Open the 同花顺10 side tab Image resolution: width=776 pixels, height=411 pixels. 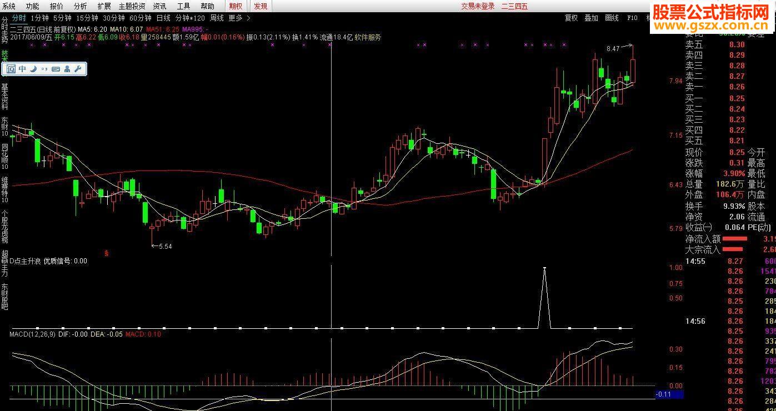tap(4, 156)
